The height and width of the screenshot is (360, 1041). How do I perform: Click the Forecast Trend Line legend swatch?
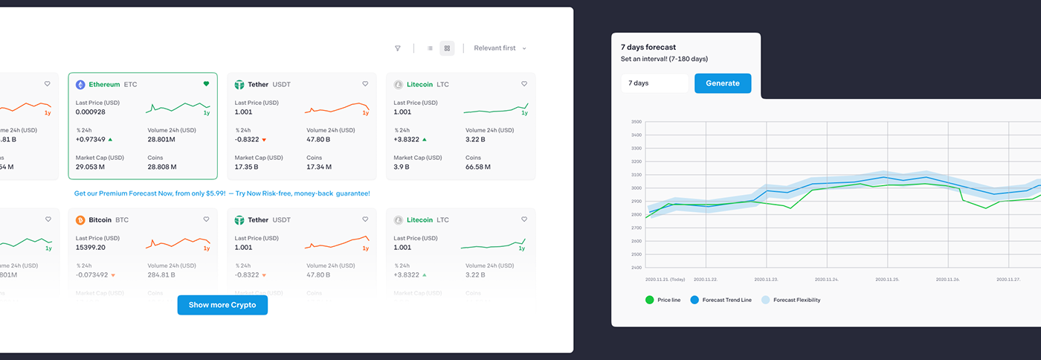pos(694,300)
